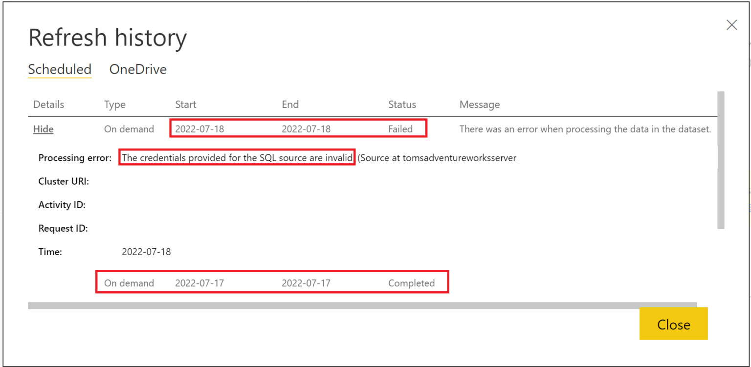Click the Processing error message text
The image size is (751, 367).
237,157
